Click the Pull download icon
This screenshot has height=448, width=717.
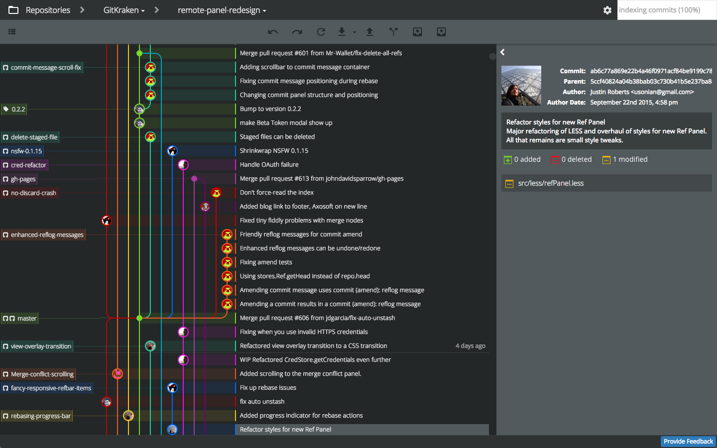[342, 32]
